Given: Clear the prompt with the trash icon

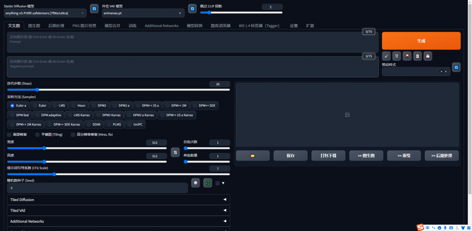Looking at the screenshot, I should point(397,56).
